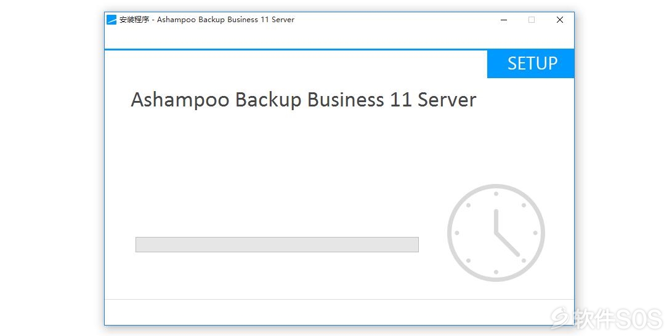This screenshot has width=672, height=336.
Task: Minimize the setup window
Action: coord(504,20)
